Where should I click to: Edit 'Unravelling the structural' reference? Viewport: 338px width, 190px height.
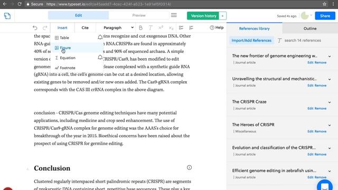click(x=311, y=85)
